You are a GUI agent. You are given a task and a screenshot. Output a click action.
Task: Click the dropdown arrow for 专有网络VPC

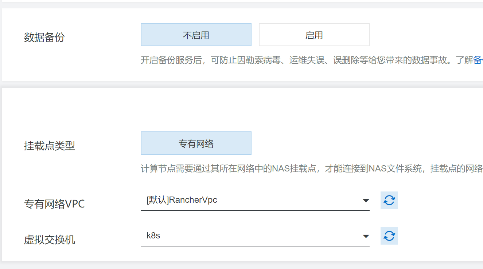click(366, 200)
